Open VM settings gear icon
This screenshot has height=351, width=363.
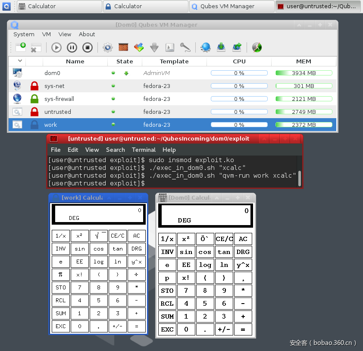[108, 47]
